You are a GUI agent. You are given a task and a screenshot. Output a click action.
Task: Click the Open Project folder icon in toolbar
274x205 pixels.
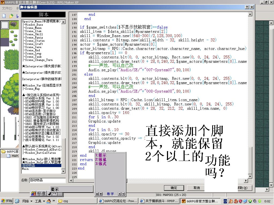tap(11, 16)
